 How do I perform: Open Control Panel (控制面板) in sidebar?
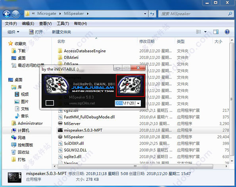[22, 145]
